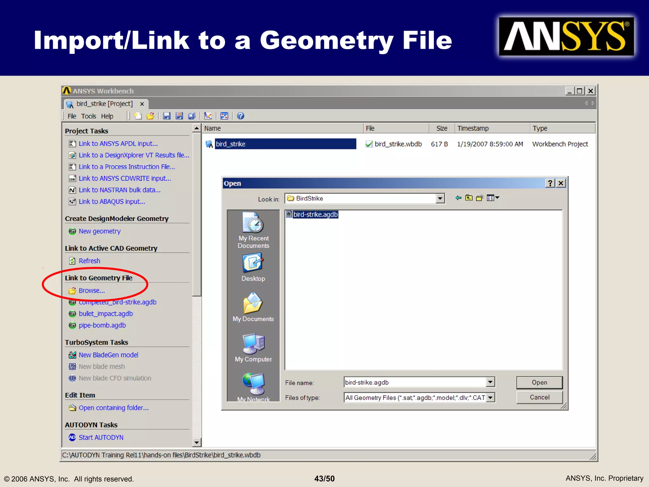Click the toolbar icon right of Save All
Image resolution: width=649 pixels, height=487 pixels.
[208, 116]
